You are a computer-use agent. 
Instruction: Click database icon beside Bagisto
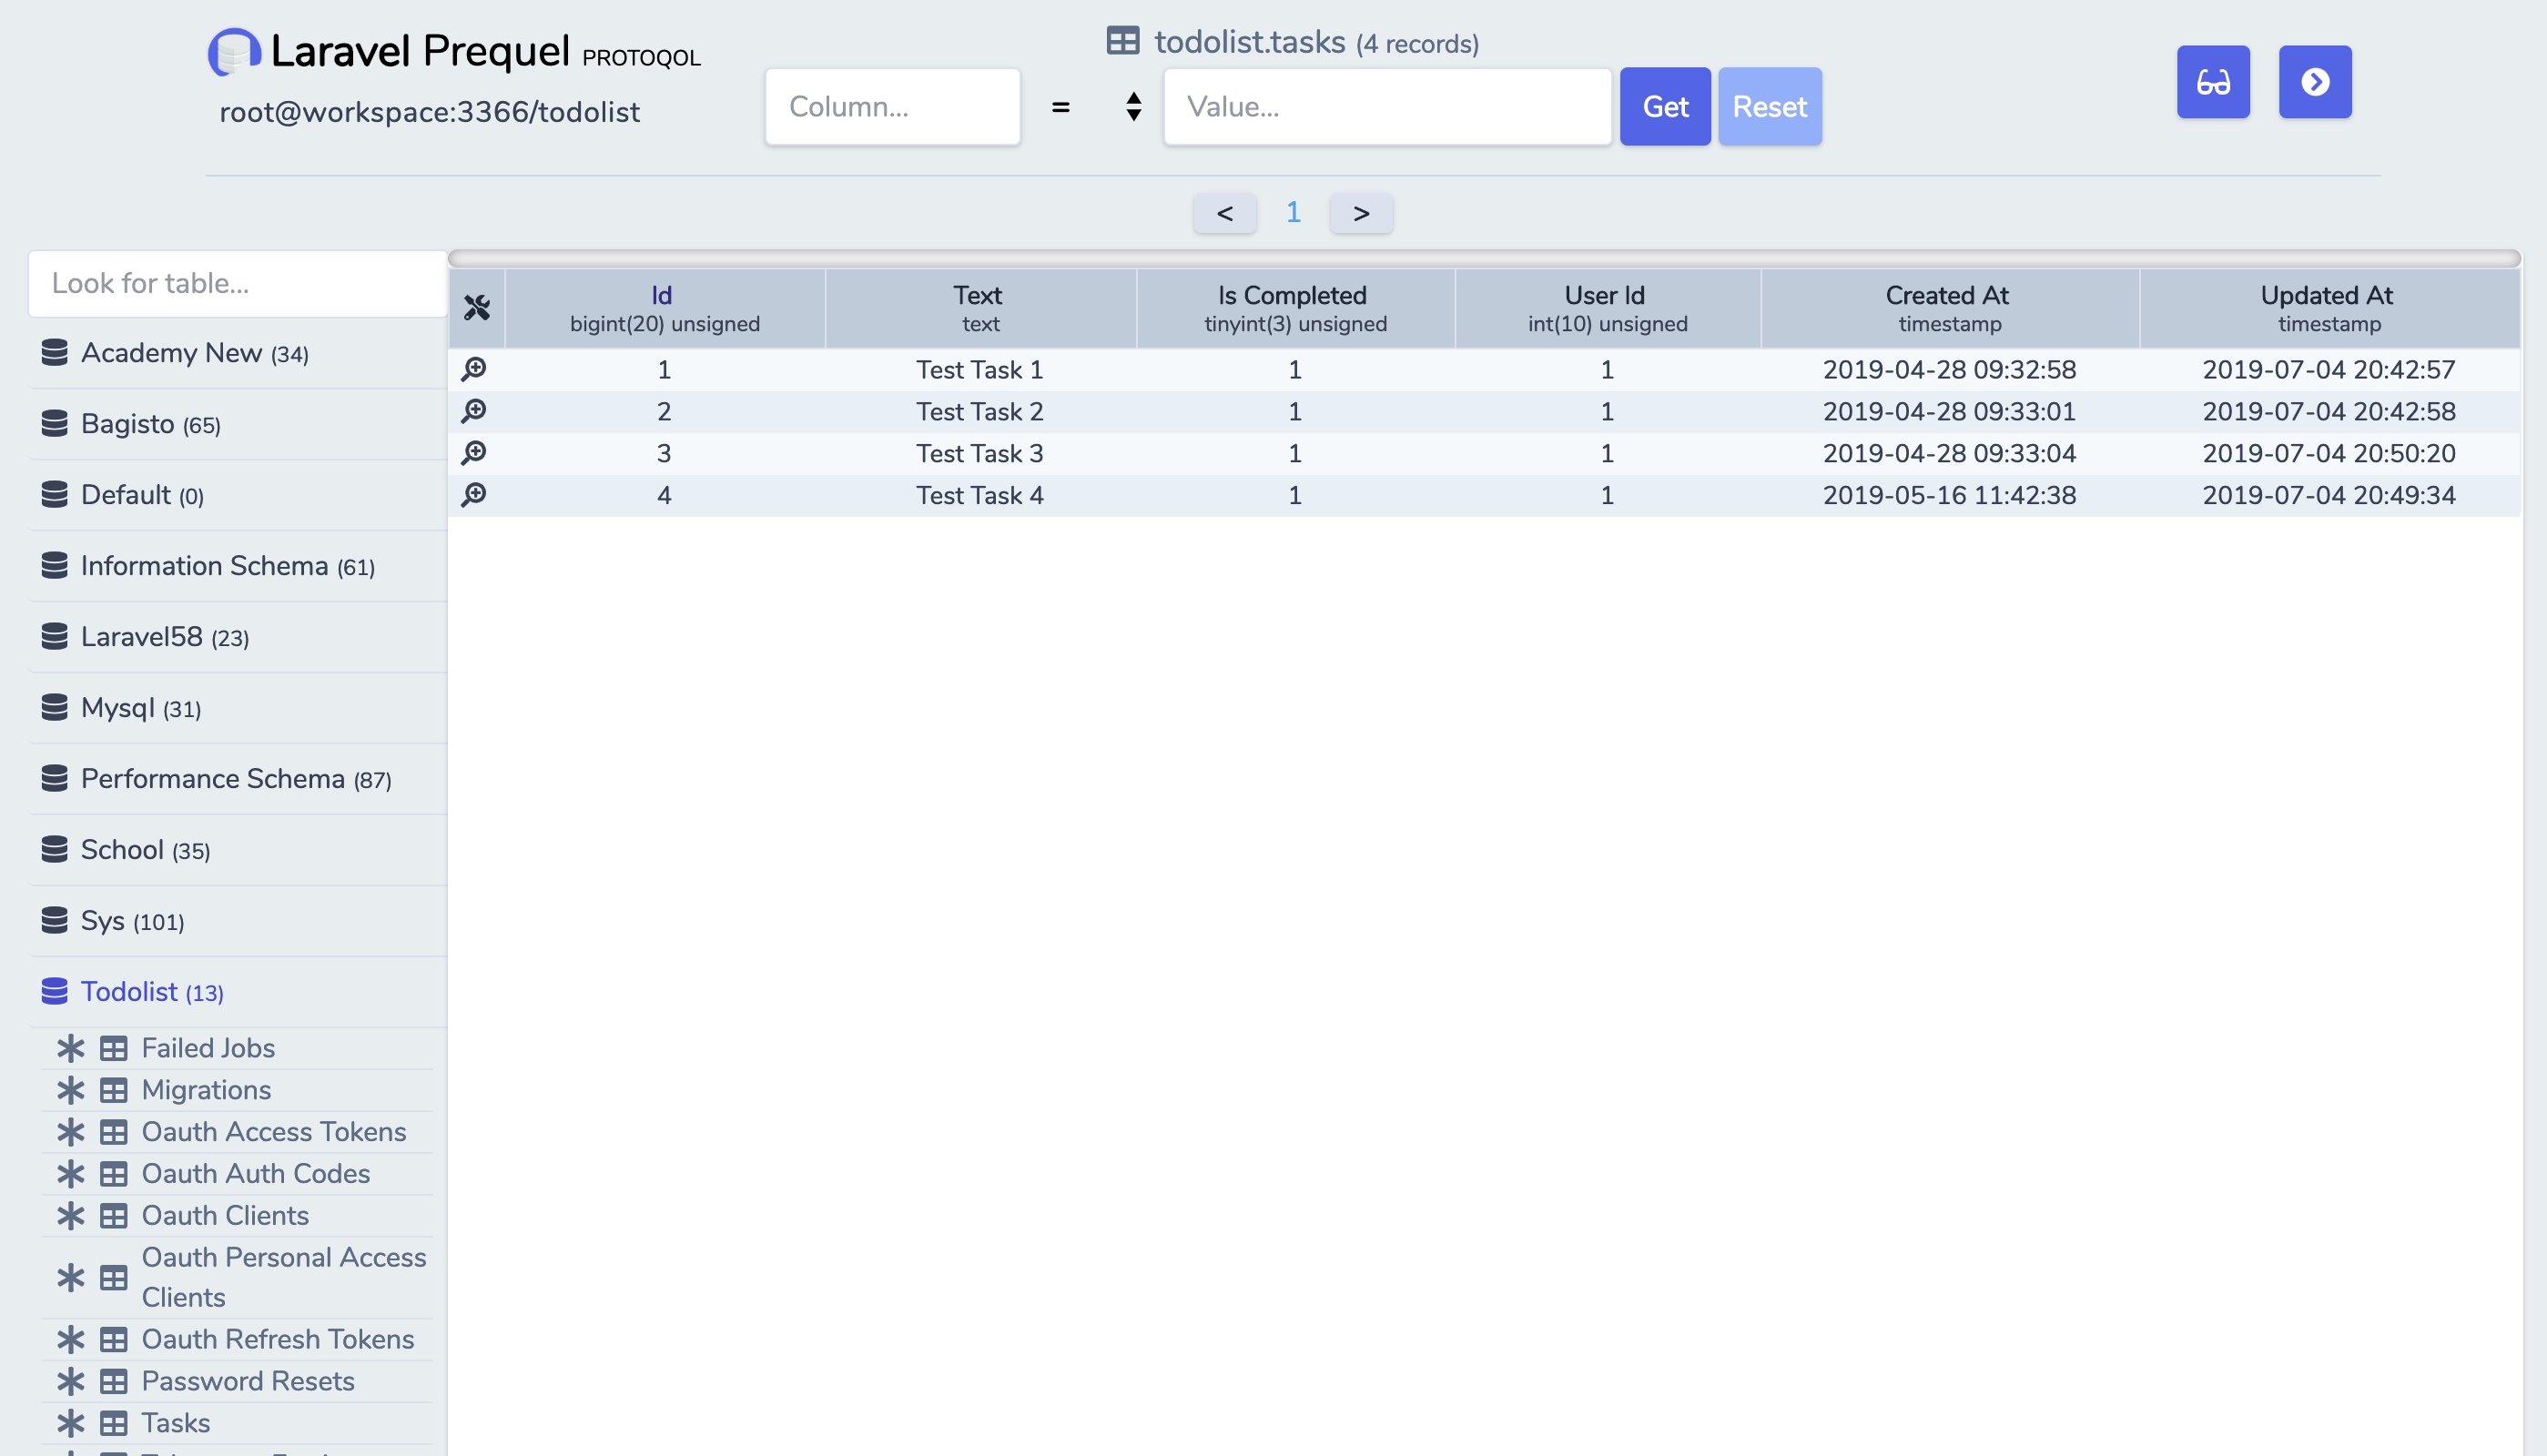[55, 424]
